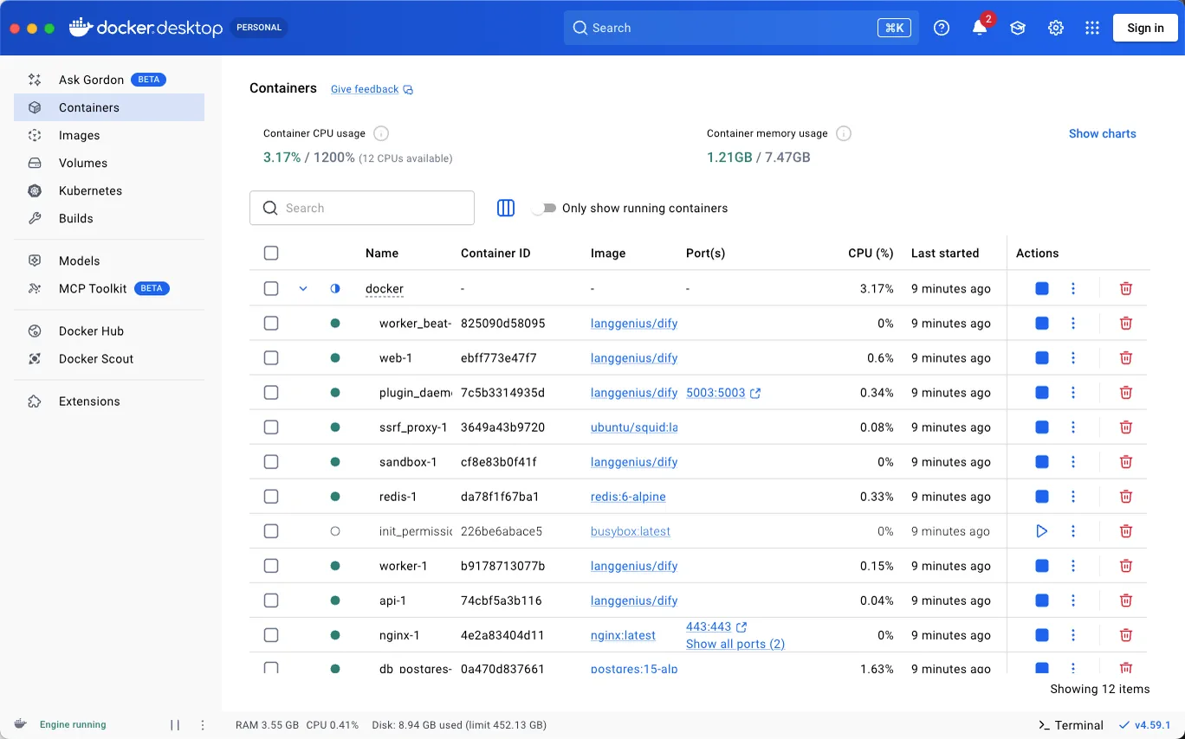The height and width of the screenshot is (739, 1185).
Task: Open notifications bell with 2 alerts
Action: coord(980,28)
